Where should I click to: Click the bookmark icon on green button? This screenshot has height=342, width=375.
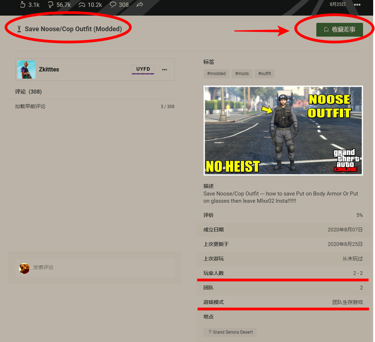click(326, 29)
